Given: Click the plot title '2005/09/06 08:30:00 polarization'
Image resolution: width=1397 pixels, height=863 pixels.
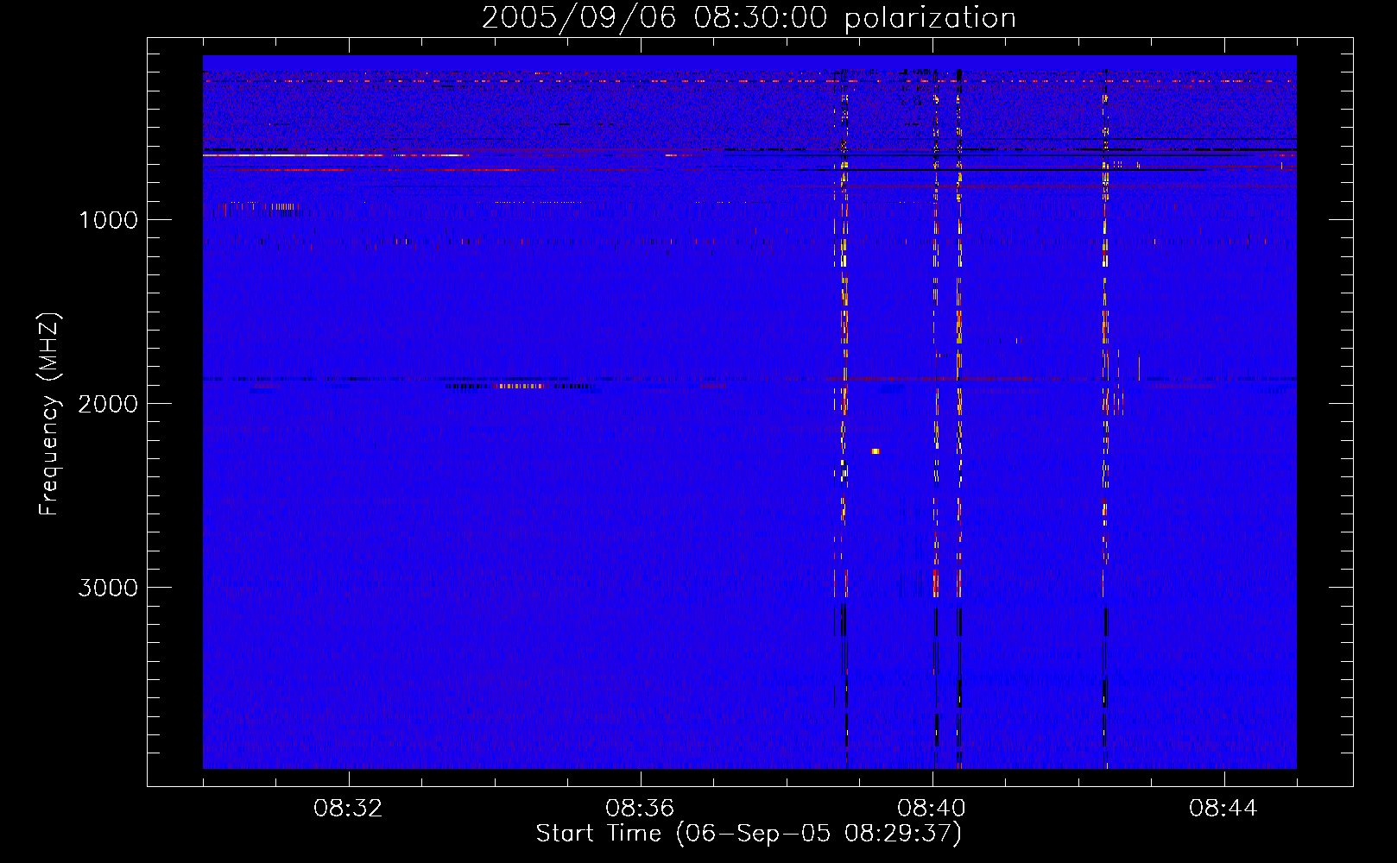Looking at the screenshot, I should pyautogui.click(x=749, y=17).
